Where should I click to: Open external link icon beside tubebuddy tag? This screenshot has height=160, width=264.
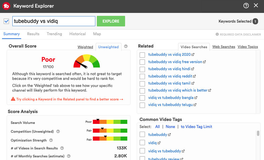click(169, 134)
